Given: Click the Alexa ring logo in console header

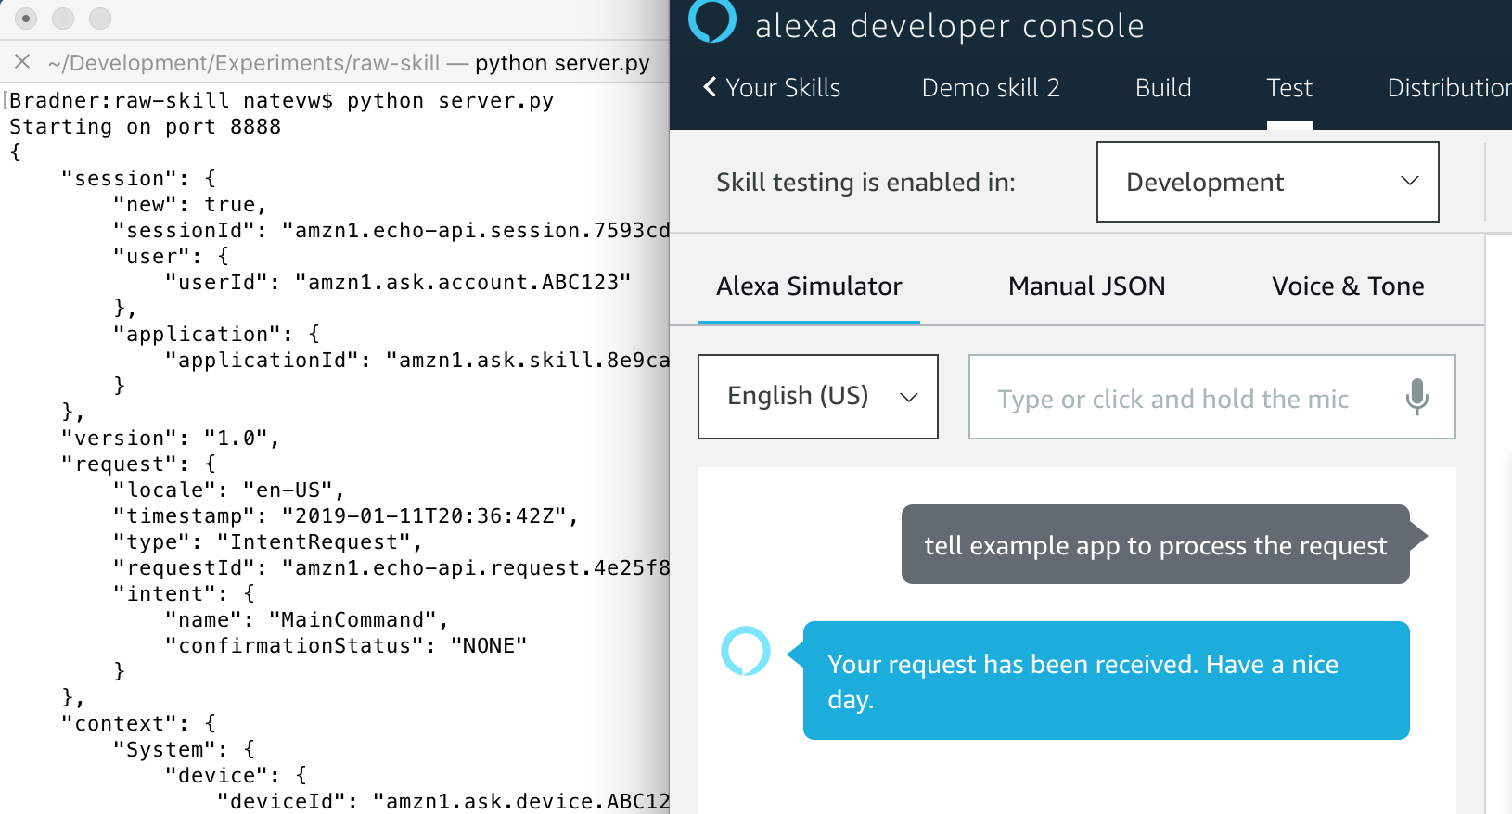Looking at the screenshot, I should (712, 19).
